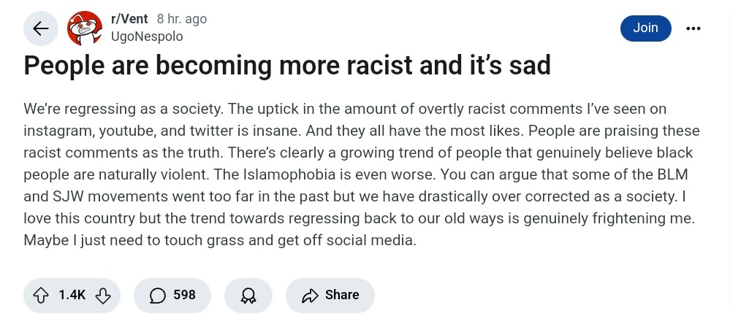
Task: Open the 598 comments count
Action: click(x=184, y=295)
